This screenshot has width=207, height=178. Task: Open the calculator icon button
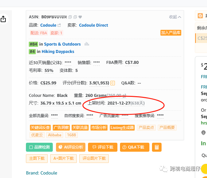[157, 147]
